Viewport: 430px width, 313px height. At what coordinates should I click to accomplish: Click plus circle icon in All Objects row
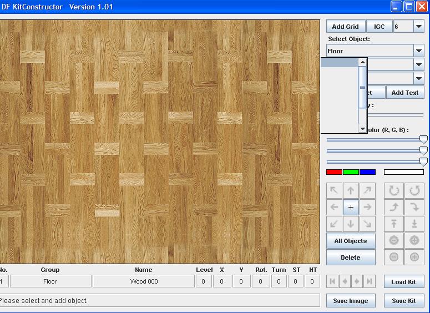414,241
